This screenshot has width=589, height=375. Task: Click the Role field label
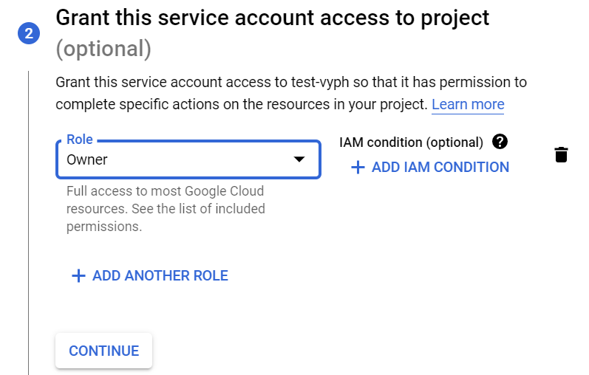(x=79, y=140)
